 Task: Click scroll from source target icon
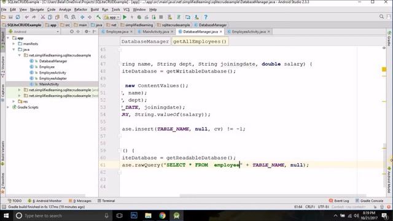pos(72,31)
